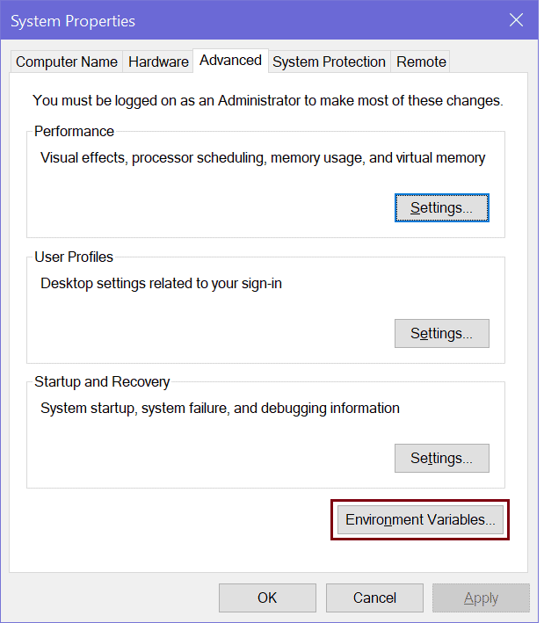Switch to the Remote tab
544x623 pixels.
pos(421,62)
